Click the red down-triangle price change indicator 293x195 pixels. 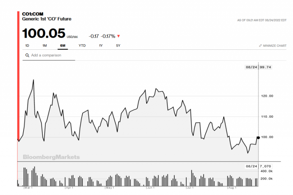[x=118, y=36]
